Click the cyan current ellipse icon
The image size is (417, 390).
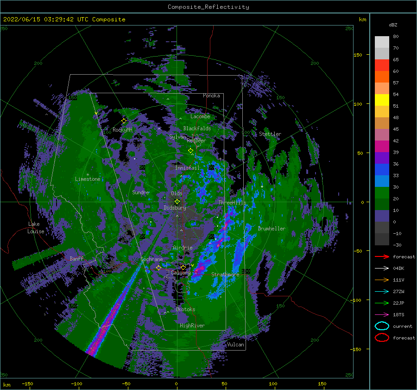(382, 326)
